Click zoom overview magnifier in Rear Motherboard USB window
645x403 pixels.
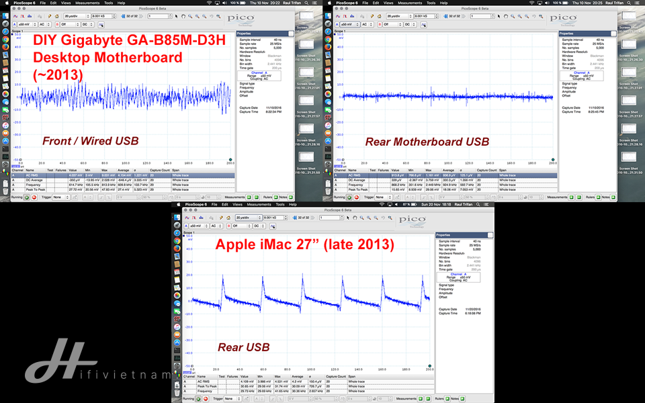(x=541, y=16)
